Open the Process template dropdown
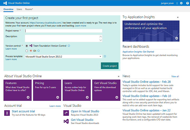The image size is (190, 130). point(64,56)
